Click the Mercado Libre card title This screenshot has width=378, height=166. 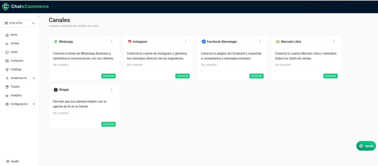[x=291, y=41]
